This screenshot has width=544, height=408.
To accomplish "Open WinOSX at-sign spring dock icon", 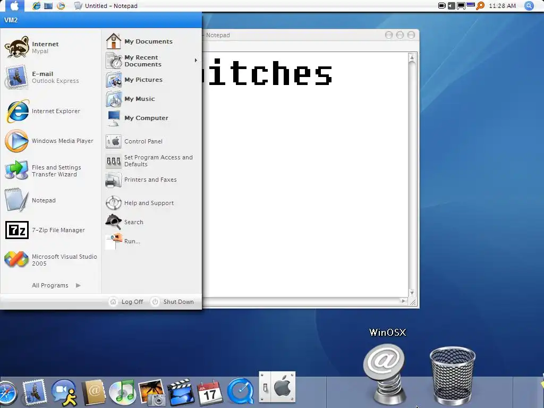I will pos(385,374).
